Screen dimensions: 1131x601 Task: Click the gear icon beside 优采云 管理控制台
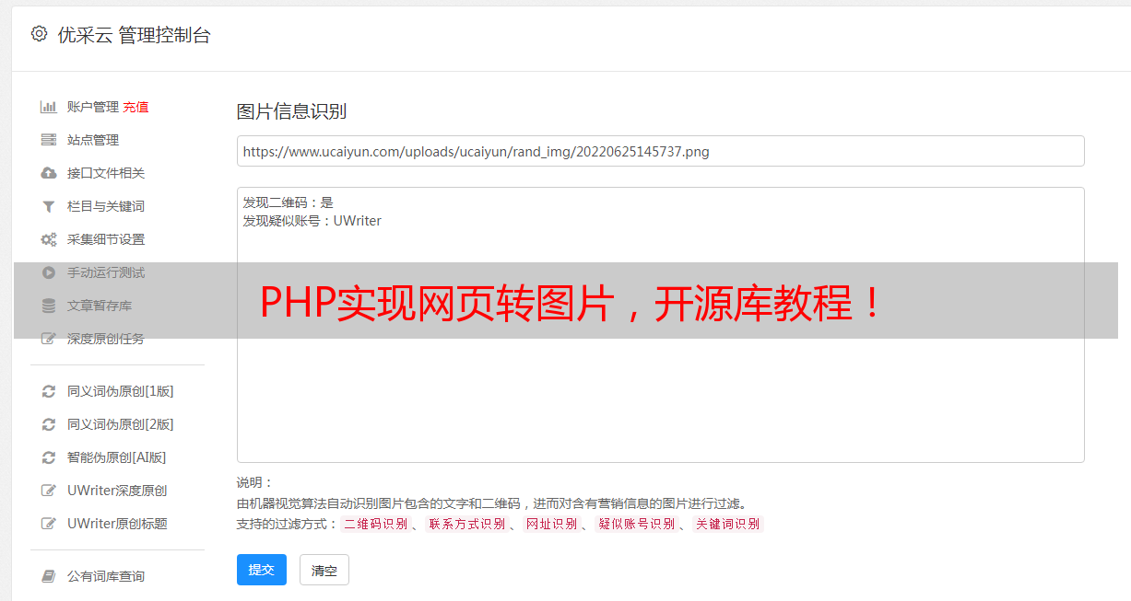point(39,34)
